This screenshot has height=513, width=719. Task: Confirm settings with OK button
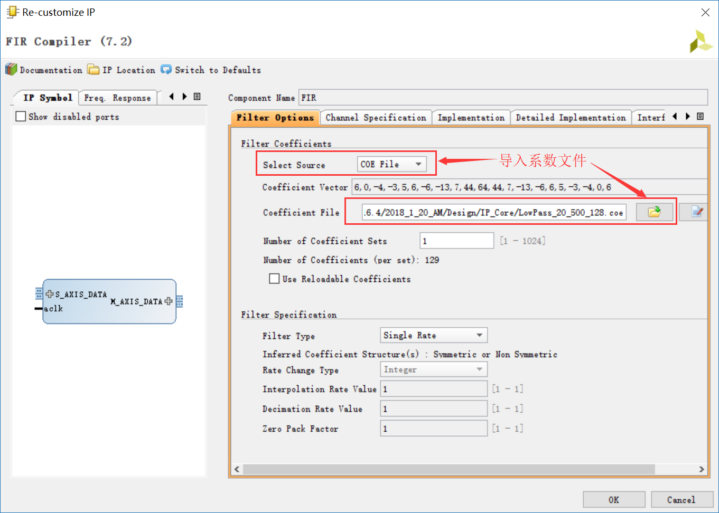click(x=614, y=500)
